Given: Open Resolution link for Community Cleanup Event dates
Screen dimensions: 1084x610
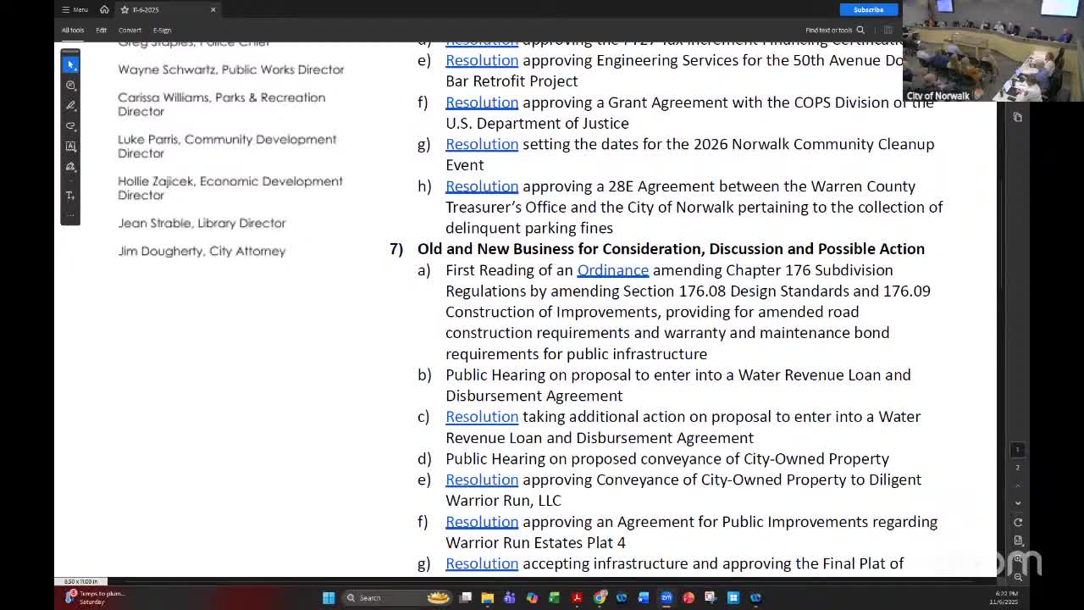Looking at the screenshot, I should coord(482,144).
